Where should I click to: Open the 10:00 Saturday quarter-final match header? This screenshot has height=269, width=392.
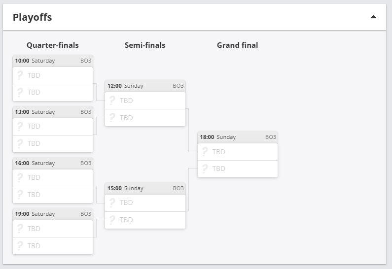tap(53, 61)
